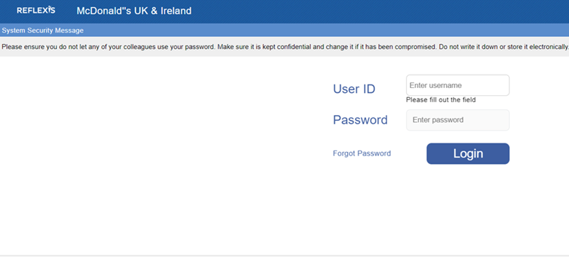Click the 'Do not write it down' sentence
Image resolution: width=569 pixels, height=257 pixels.
504,47
